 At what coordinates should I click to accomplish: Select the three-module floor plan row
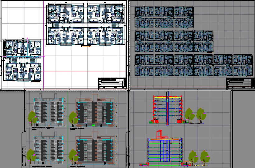(164, 17)
